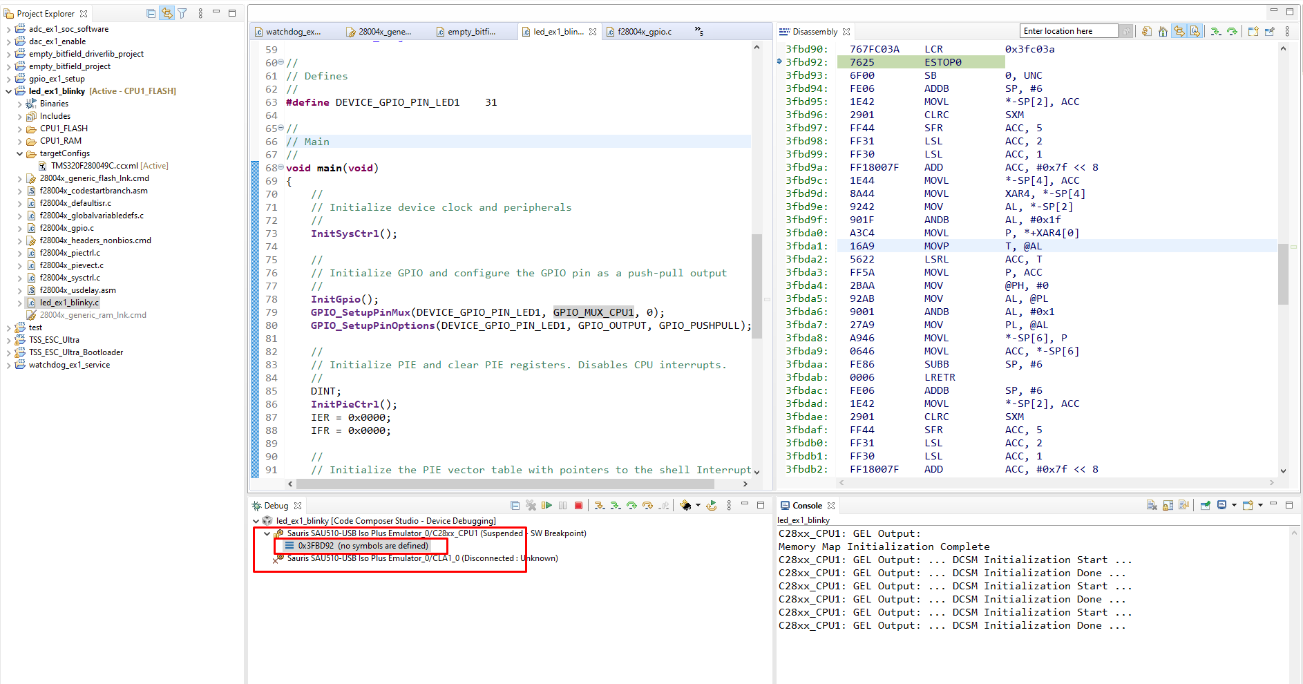Fold the Defines comment at line 60
1303x684 pixels.
pos(281,62)
